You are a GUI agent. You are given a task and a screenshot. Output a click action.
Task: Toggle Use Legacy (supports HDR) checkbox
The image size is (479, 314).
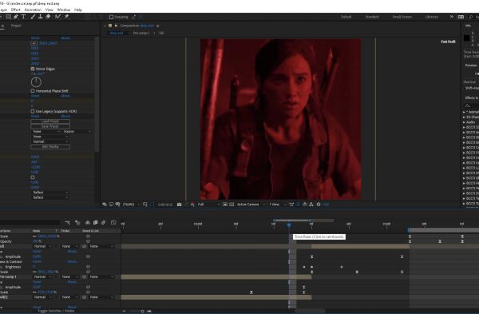33,111
